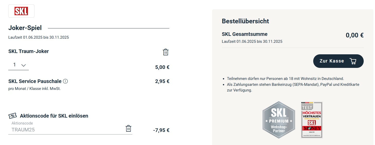375x145 pixels.
Task: Select the SKL Gesamtsumme label
Action: coord(245,34)
